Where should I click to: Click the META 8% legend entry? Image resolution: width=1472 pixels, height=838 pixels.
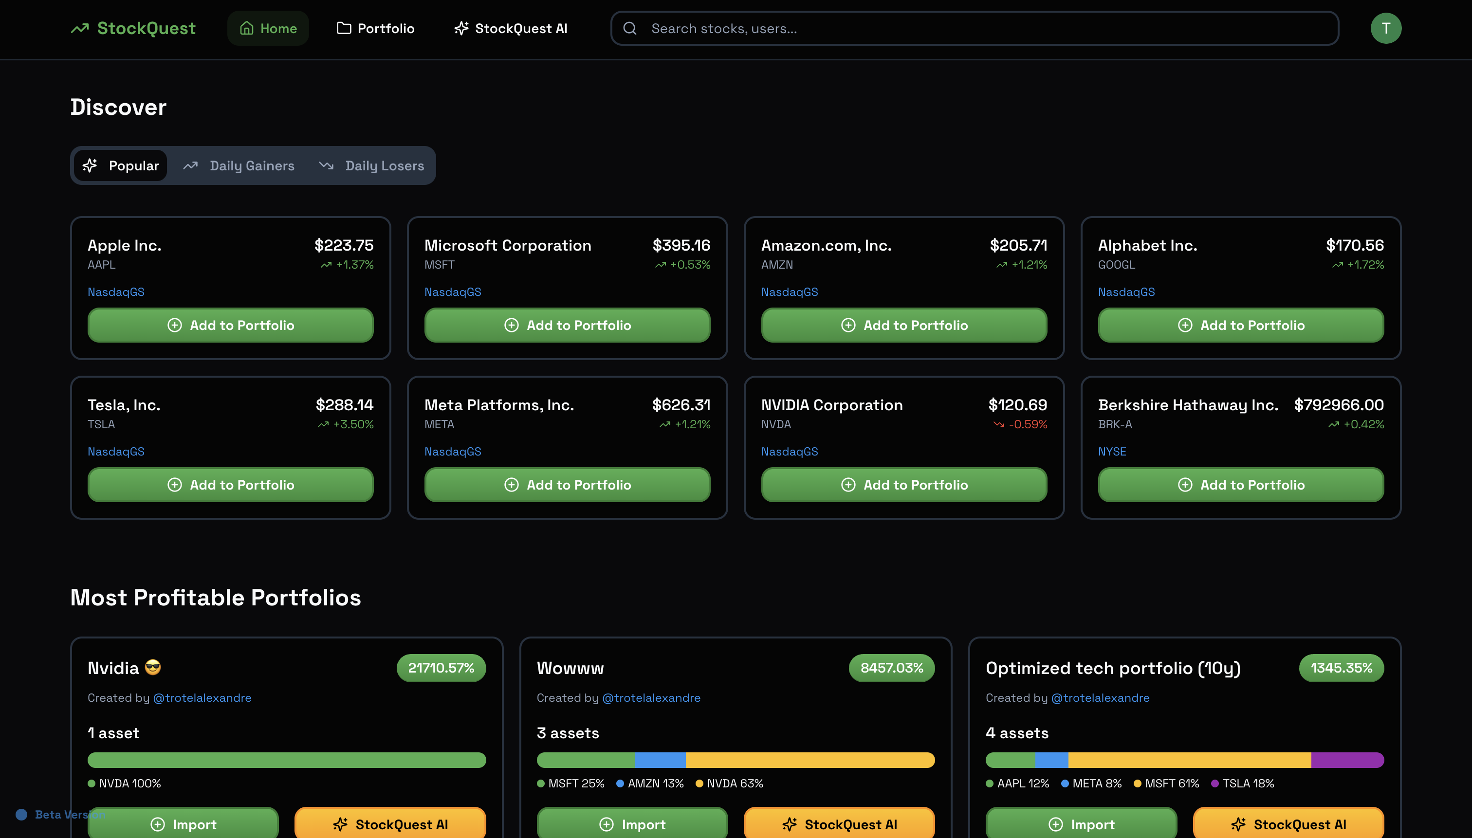pyautogui.click(x=1091, y=783)
